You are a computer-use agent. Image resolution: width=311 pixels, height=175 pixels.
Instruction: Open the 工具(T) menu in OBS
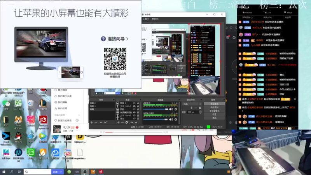pos(146,19)
